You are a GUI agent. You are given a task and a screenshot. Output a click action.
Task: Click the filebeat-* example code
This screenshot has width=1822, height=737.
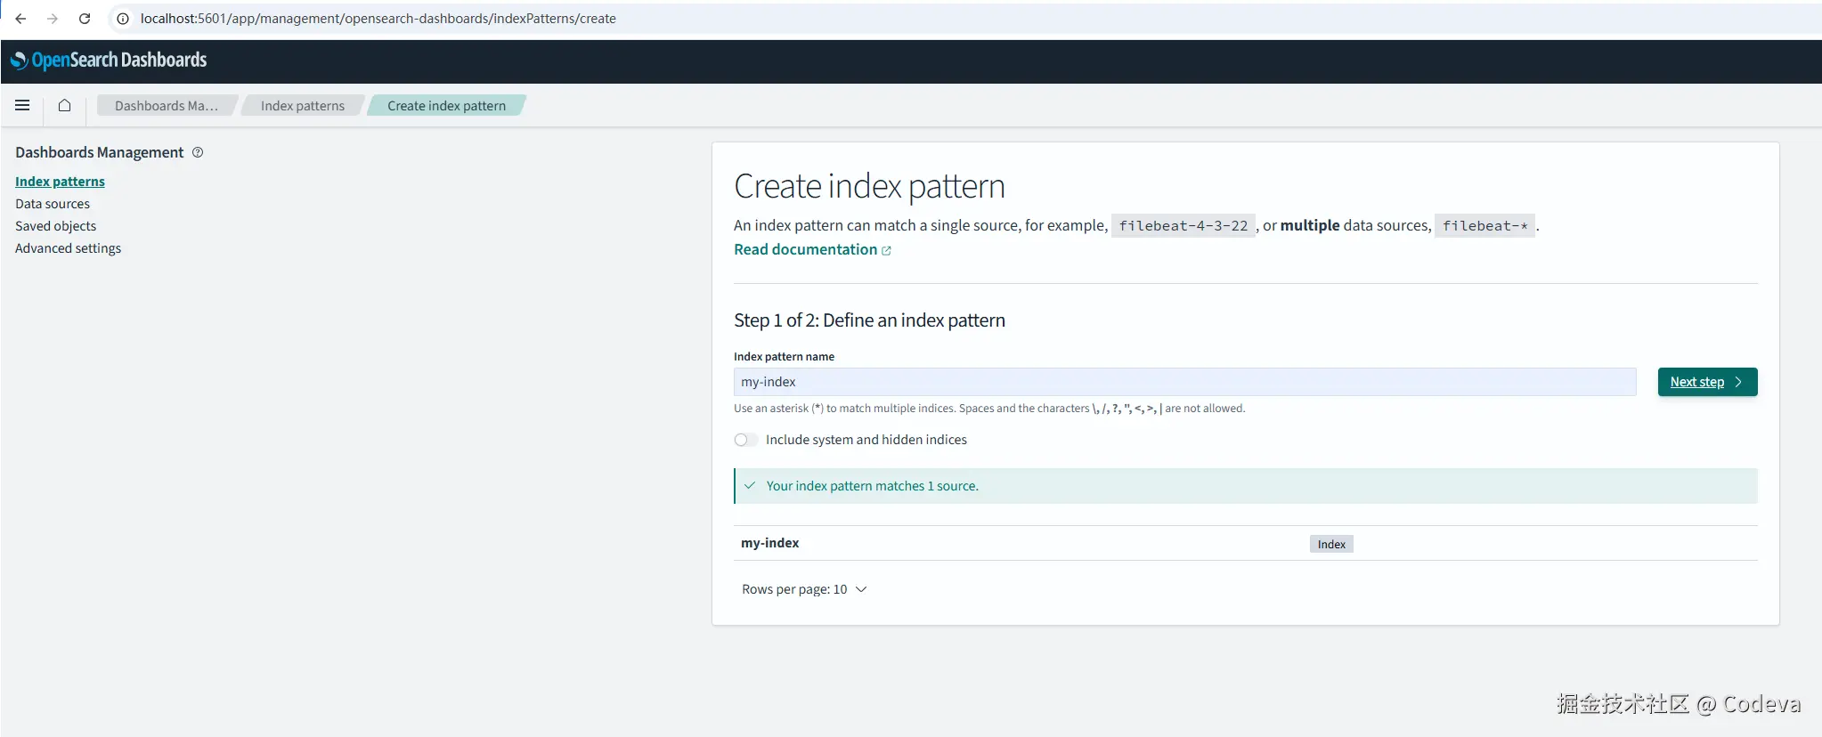[x=1484, y=226]
